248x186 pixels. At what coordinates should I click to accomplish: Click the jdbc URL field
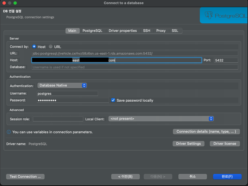(x=135, y=53)
